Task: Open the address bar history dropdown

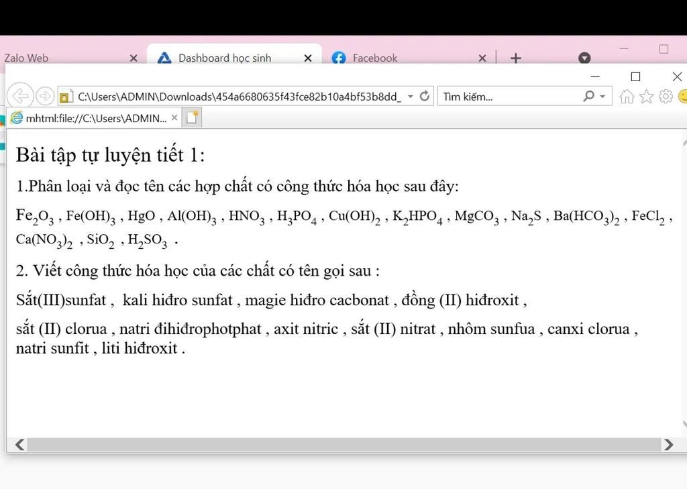Action: pyautogui.click(x=411, y=97)
